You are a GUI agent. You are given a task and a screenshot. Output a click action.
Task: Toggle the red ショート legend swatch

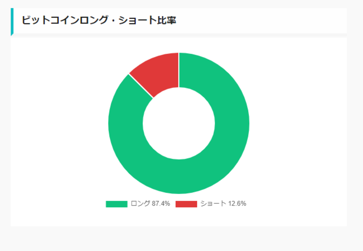coord(186,204)
